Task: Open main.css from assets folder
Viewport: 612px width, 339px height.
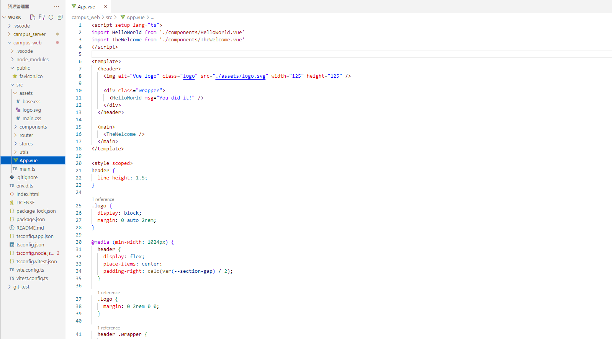Action: tap(32, 119)
